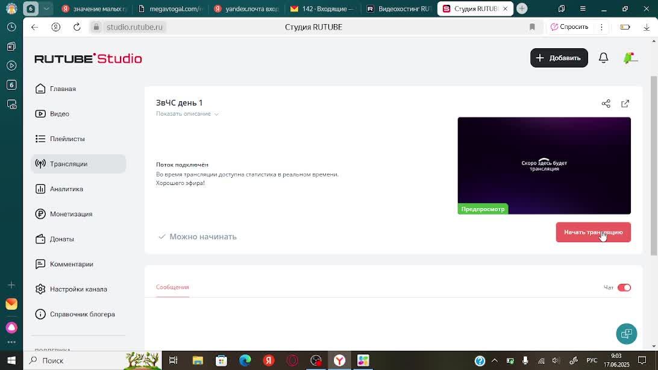Click the ЗвЧС день 1 title
Viewport: 658px width, 370px height.
point(179,103)
